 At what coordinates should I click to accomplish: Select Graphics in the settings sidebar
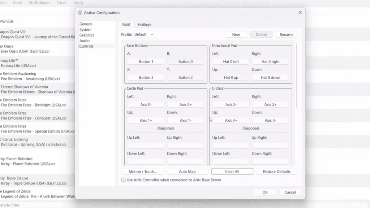click(87, 35)
